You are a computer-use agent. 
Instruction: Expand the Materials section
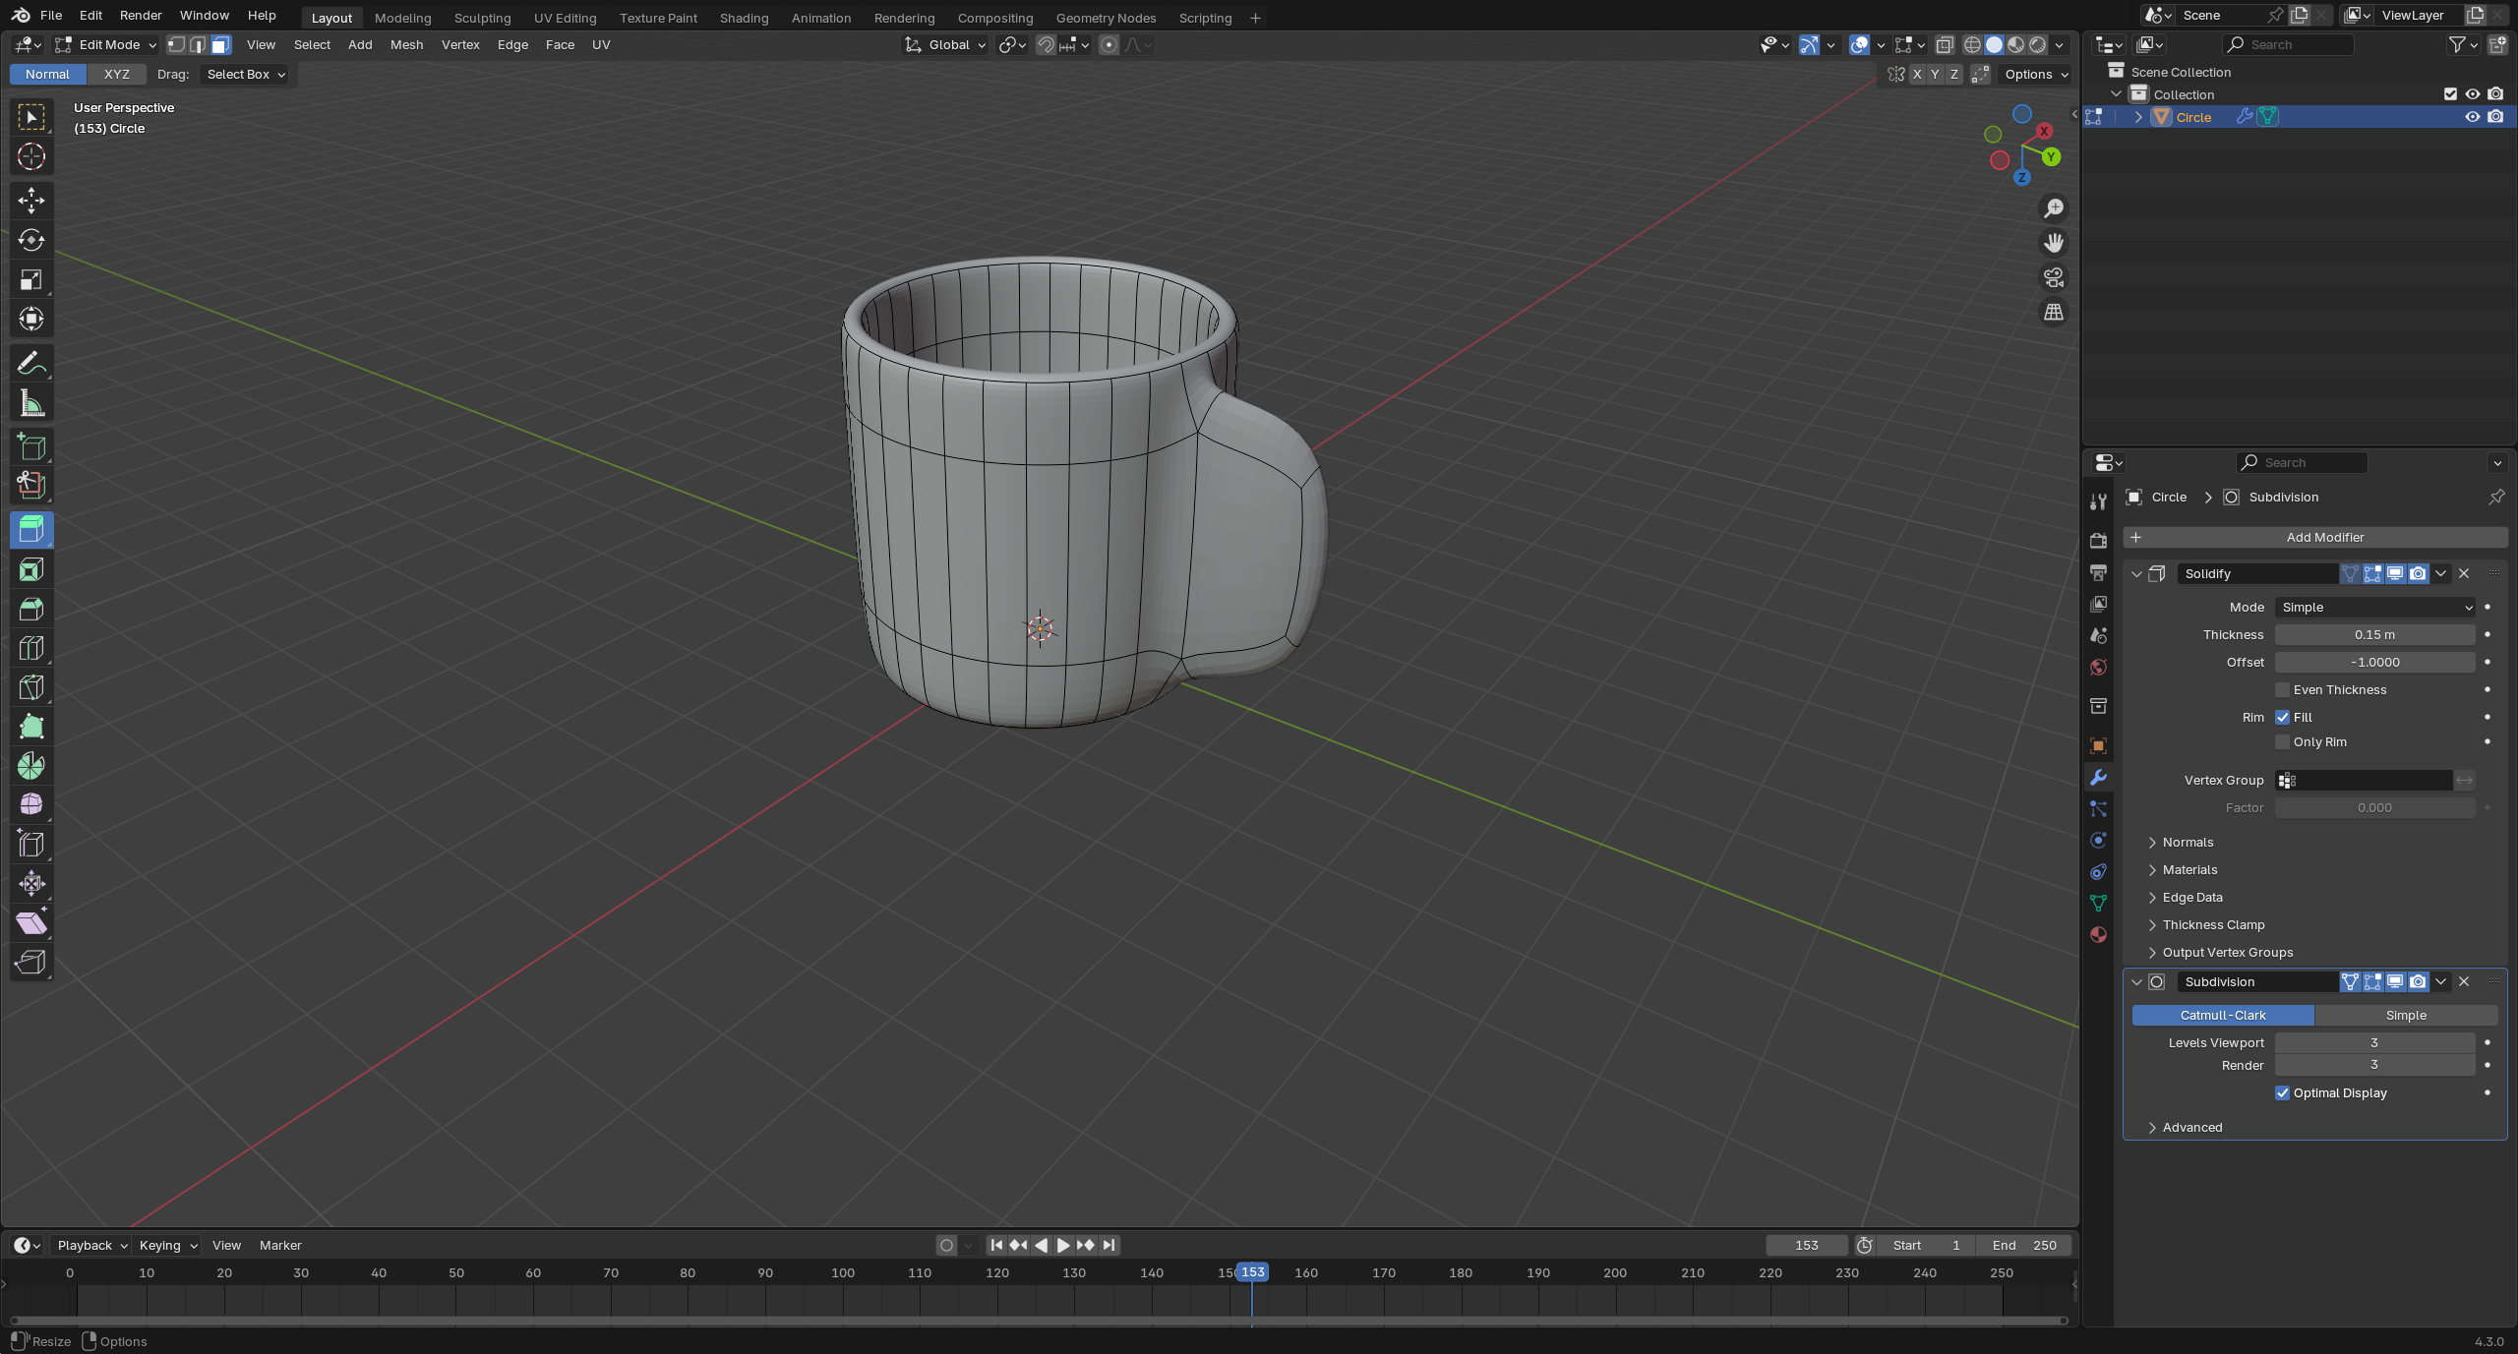pos(2188,869)
